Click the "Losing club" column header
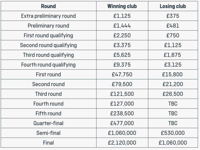This screenshot has height=150, width=200. click(173, 6)
